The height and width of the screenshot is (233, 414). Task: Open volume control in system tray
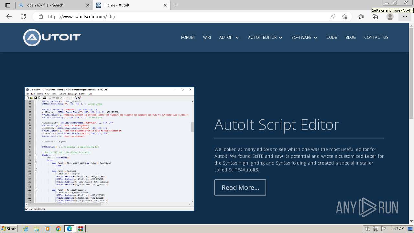coord(368,229)
